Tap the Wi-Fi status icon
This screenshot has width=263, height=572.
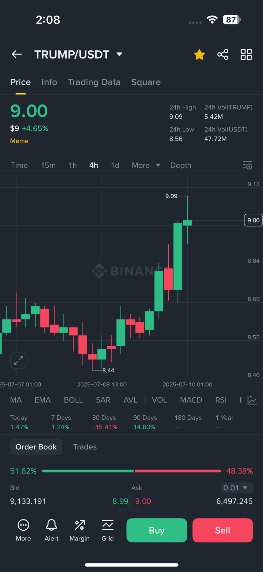click(212, 19)
